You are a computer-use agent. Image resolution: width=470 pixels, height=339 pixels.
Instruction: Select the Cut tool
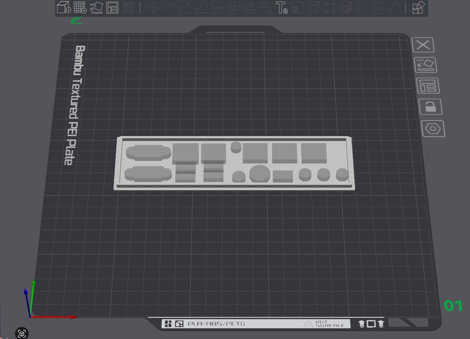(x=217, y=8)
